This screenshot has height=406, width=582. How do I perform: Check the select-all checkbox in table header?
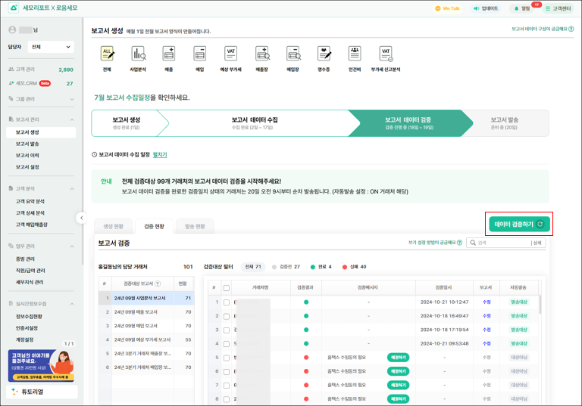click(227, 287)
